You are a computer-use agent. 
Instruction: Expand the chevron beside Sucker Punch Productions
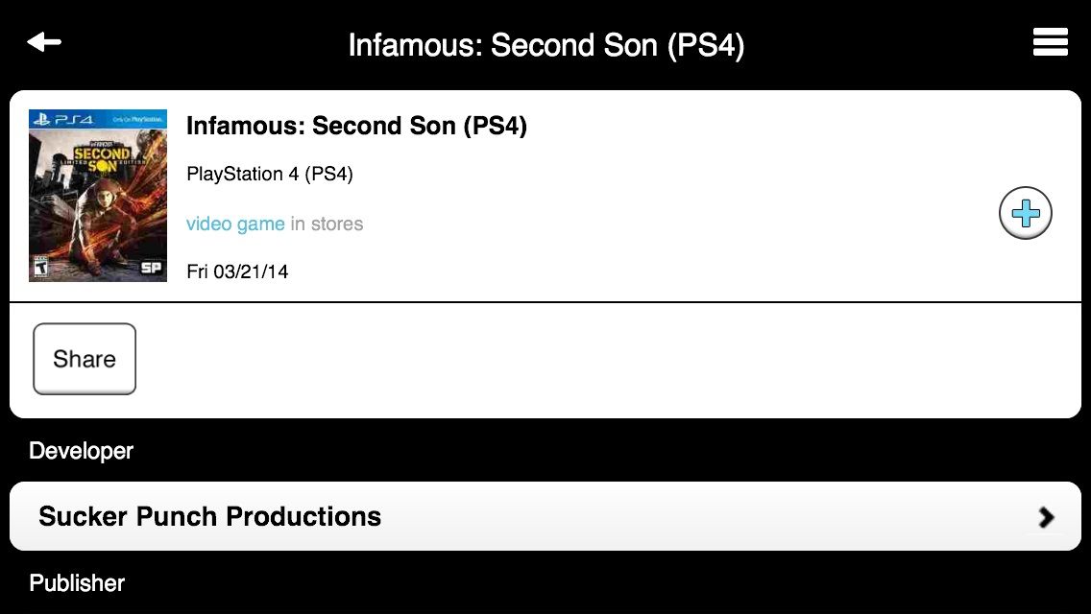coord(1046,517)
